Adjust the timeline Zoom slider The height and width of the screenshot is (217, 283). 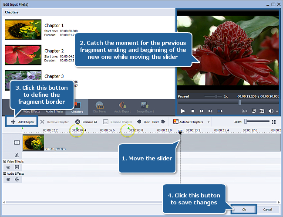pos(246,122)
